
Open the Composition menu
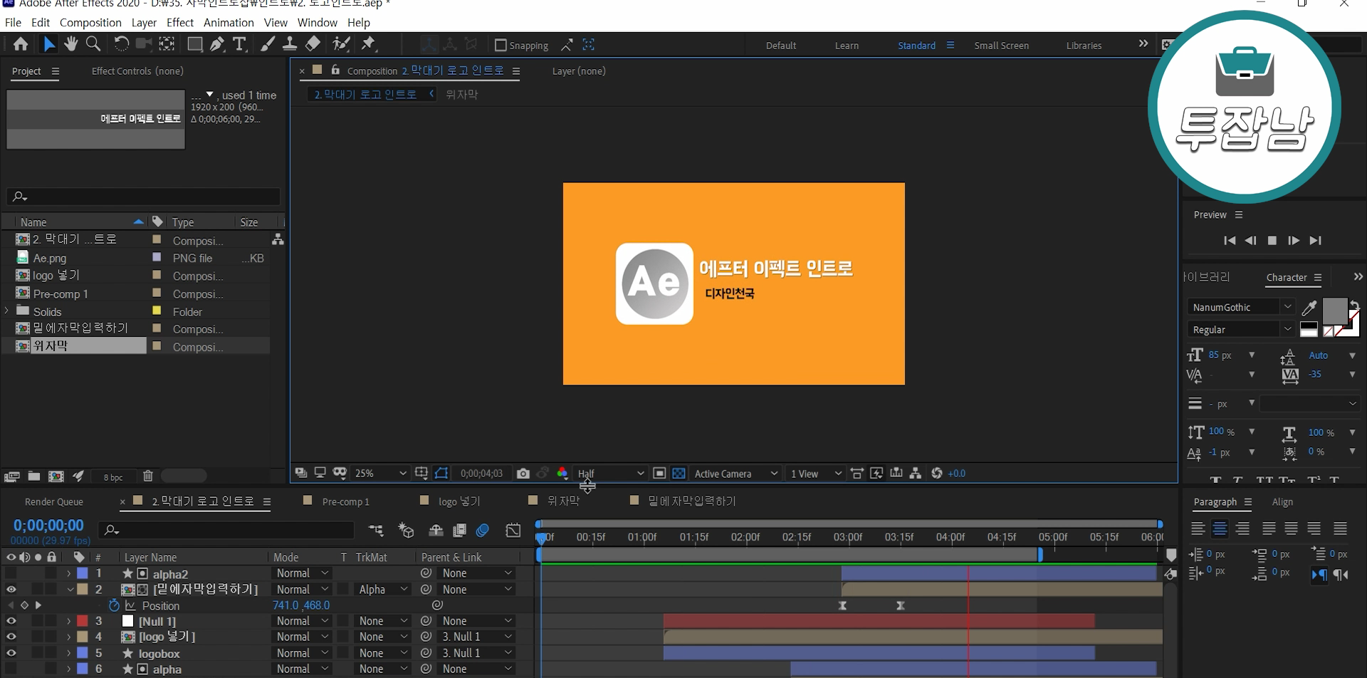(x=90, y=23)
